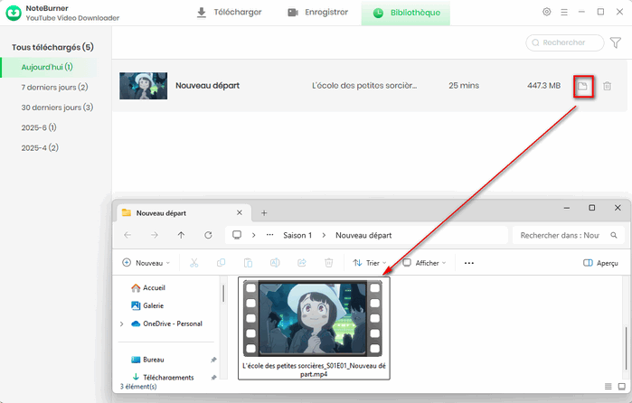
Task: Select OneDrive - Personal in navigation pane
Action: 167,323
